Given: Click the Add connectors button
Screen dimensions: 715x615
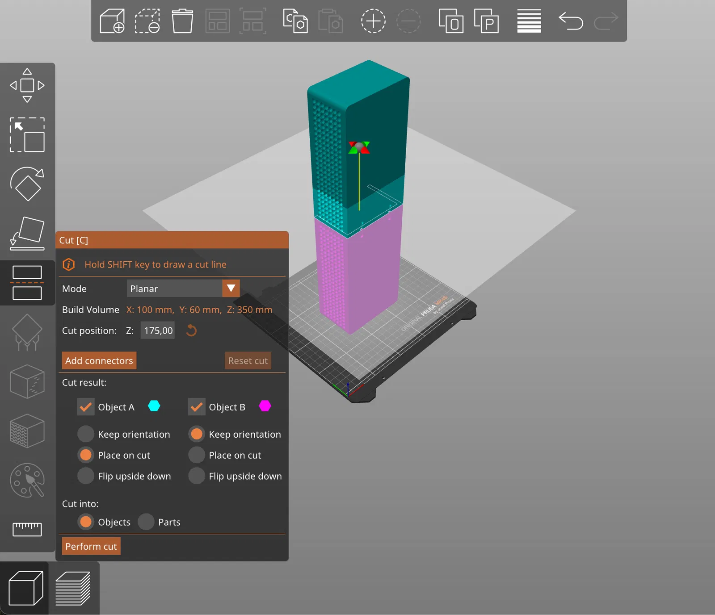Looking at the screenshot, I should pos(99,360).
